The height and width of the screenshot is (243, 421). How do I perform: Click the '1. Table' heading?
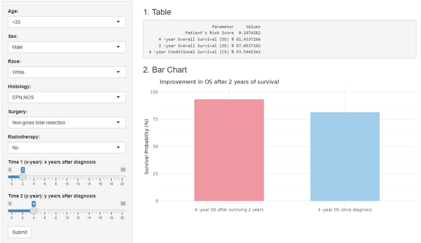point(157,12)
